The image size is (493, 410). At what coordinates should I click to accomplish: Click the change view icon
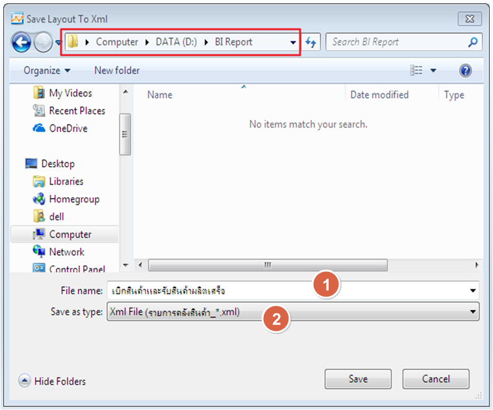point(417,71)
